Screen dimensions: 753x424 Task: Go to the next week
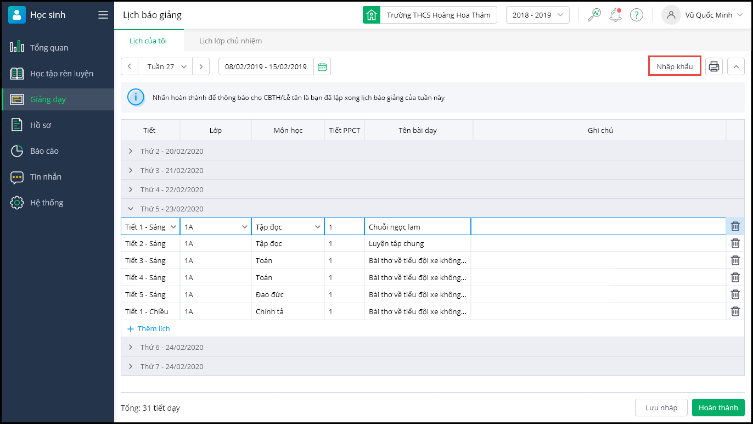tap(201, 66)
